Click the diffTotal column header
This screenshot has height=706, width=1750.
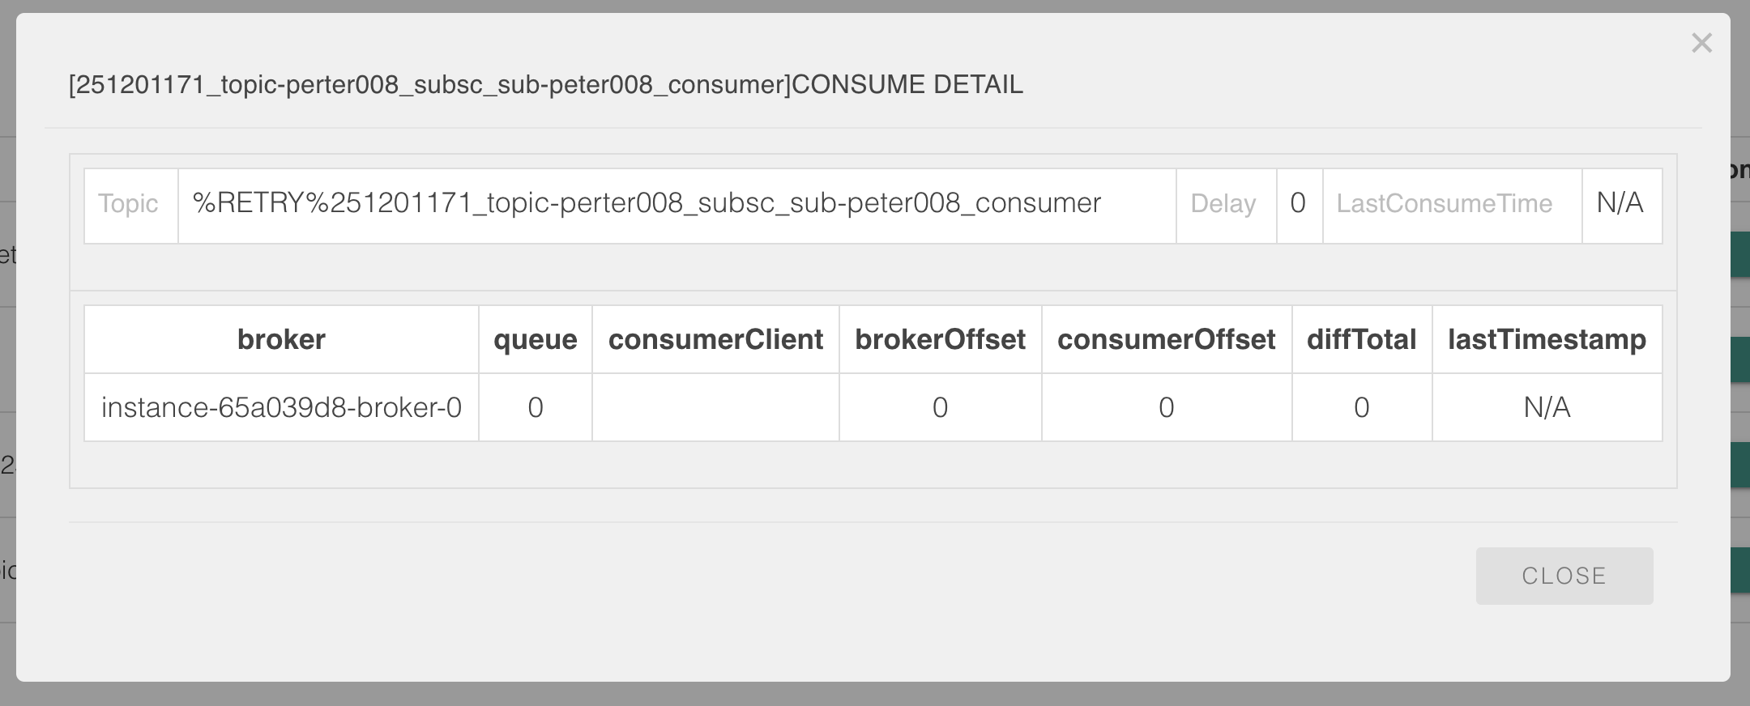coord(1360,339)
